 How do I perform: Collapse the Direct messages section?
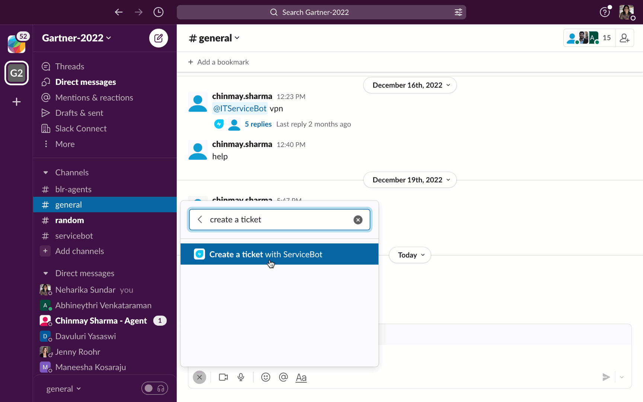[x=46, y=274]
